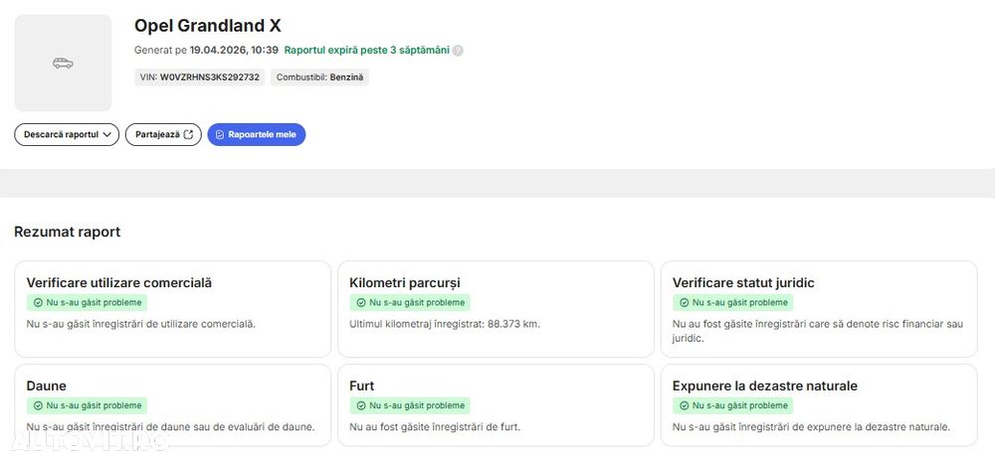Click check icon in Verificare statut juridic badge
The height and width of the screenshot is (461, 995).
pyautogui.click(x=685, y=303)
